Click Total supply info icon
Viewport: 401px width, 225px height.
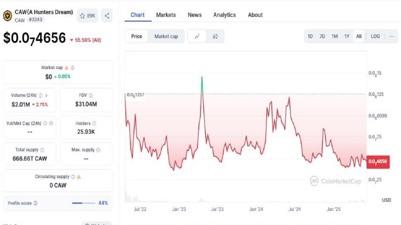click(x=42, y=150)
